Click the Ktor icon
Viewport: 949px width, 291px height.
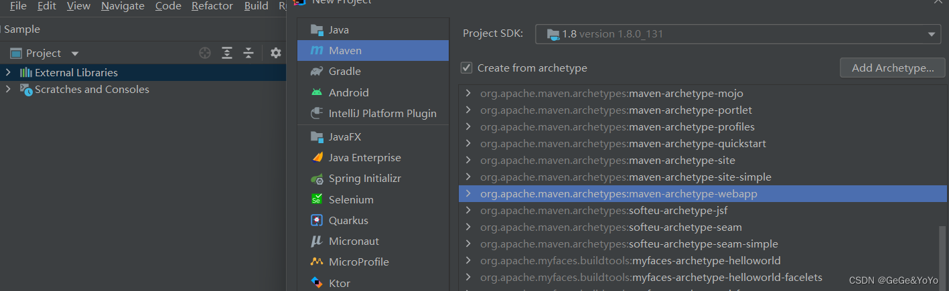point(317,283)
